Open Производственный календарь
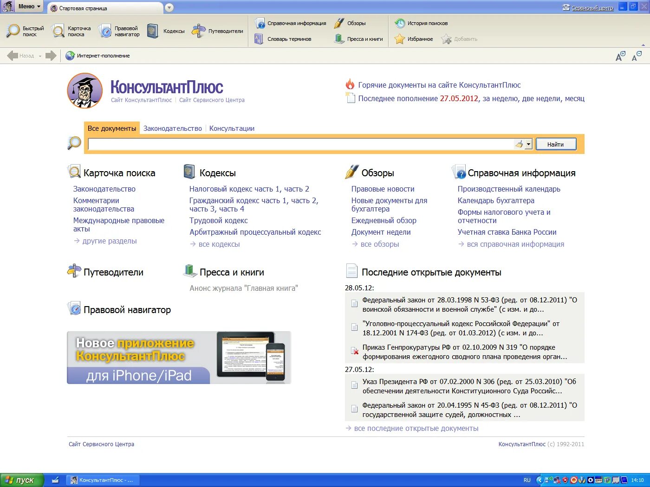This screenshot has width=650, height=487. [509, 189]
